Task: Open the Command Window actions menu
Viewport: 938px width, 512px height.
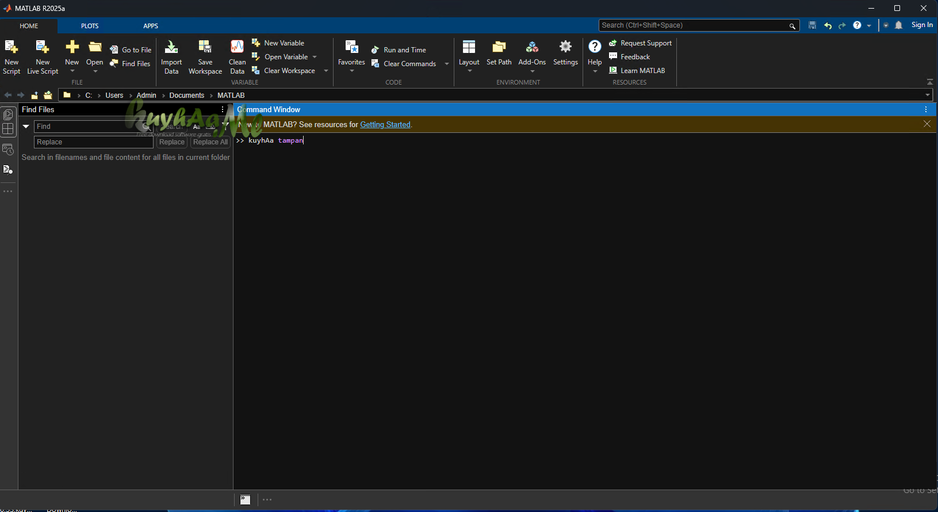Action: point(926,109)
